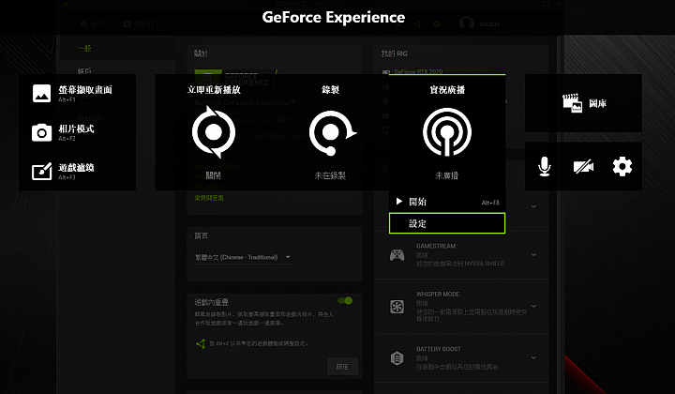The image size is (675, 394).
Task: Open the language dropdown in background window
Action: pyautogui.click(x=244, y=257)
